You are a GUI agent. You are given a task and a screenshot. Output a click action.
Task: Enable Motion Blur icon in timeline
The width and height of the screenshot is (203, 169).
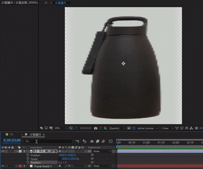[103, 141]
